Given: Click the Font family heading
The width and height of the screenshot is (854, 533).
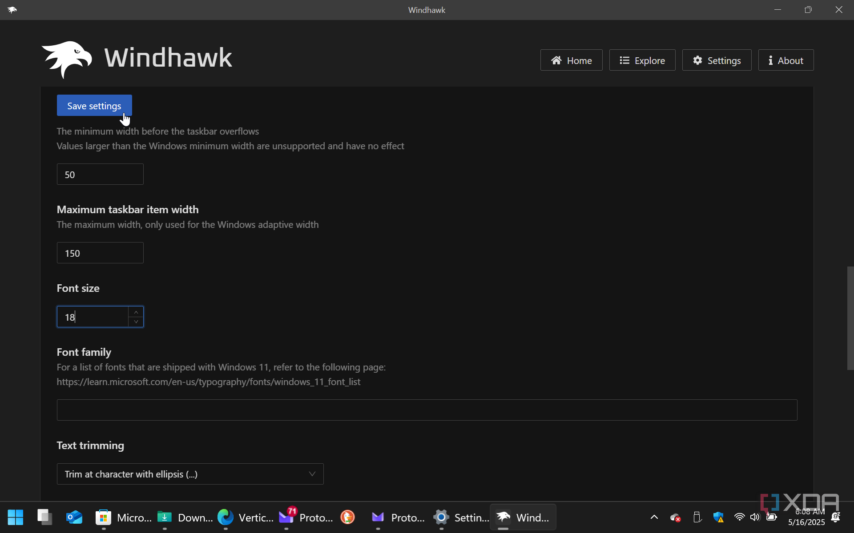Looking at the screenshot, I should coord(84,352).
